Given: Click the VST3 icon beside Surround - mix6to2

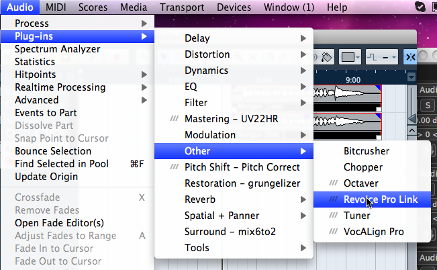Looking at the screenshot, I should point(173,232).
